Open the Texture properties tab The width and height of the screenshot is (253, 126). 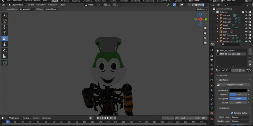[x=212, y=119]
